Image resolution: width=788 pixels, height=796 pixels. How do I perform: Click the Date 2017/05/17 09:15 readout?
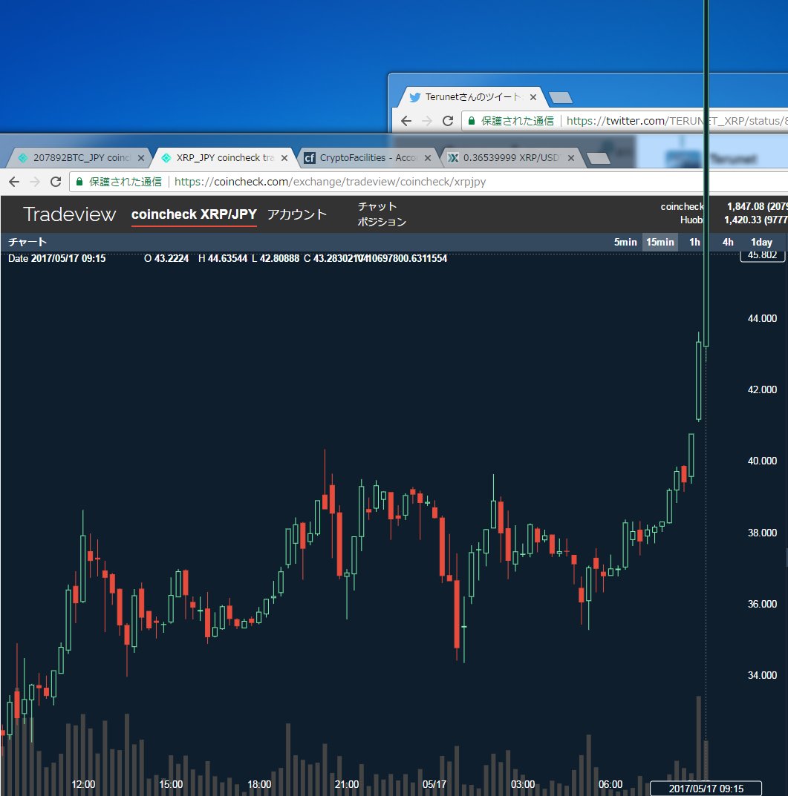click(57, 258)
